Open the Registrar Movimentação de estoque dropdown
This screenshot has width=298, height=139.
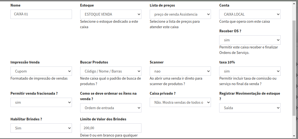pos(250,108)
